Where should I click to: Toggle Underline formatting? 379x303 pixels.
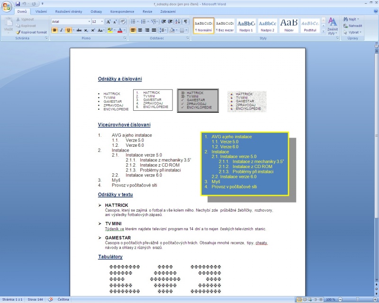(x=68, y=30)
